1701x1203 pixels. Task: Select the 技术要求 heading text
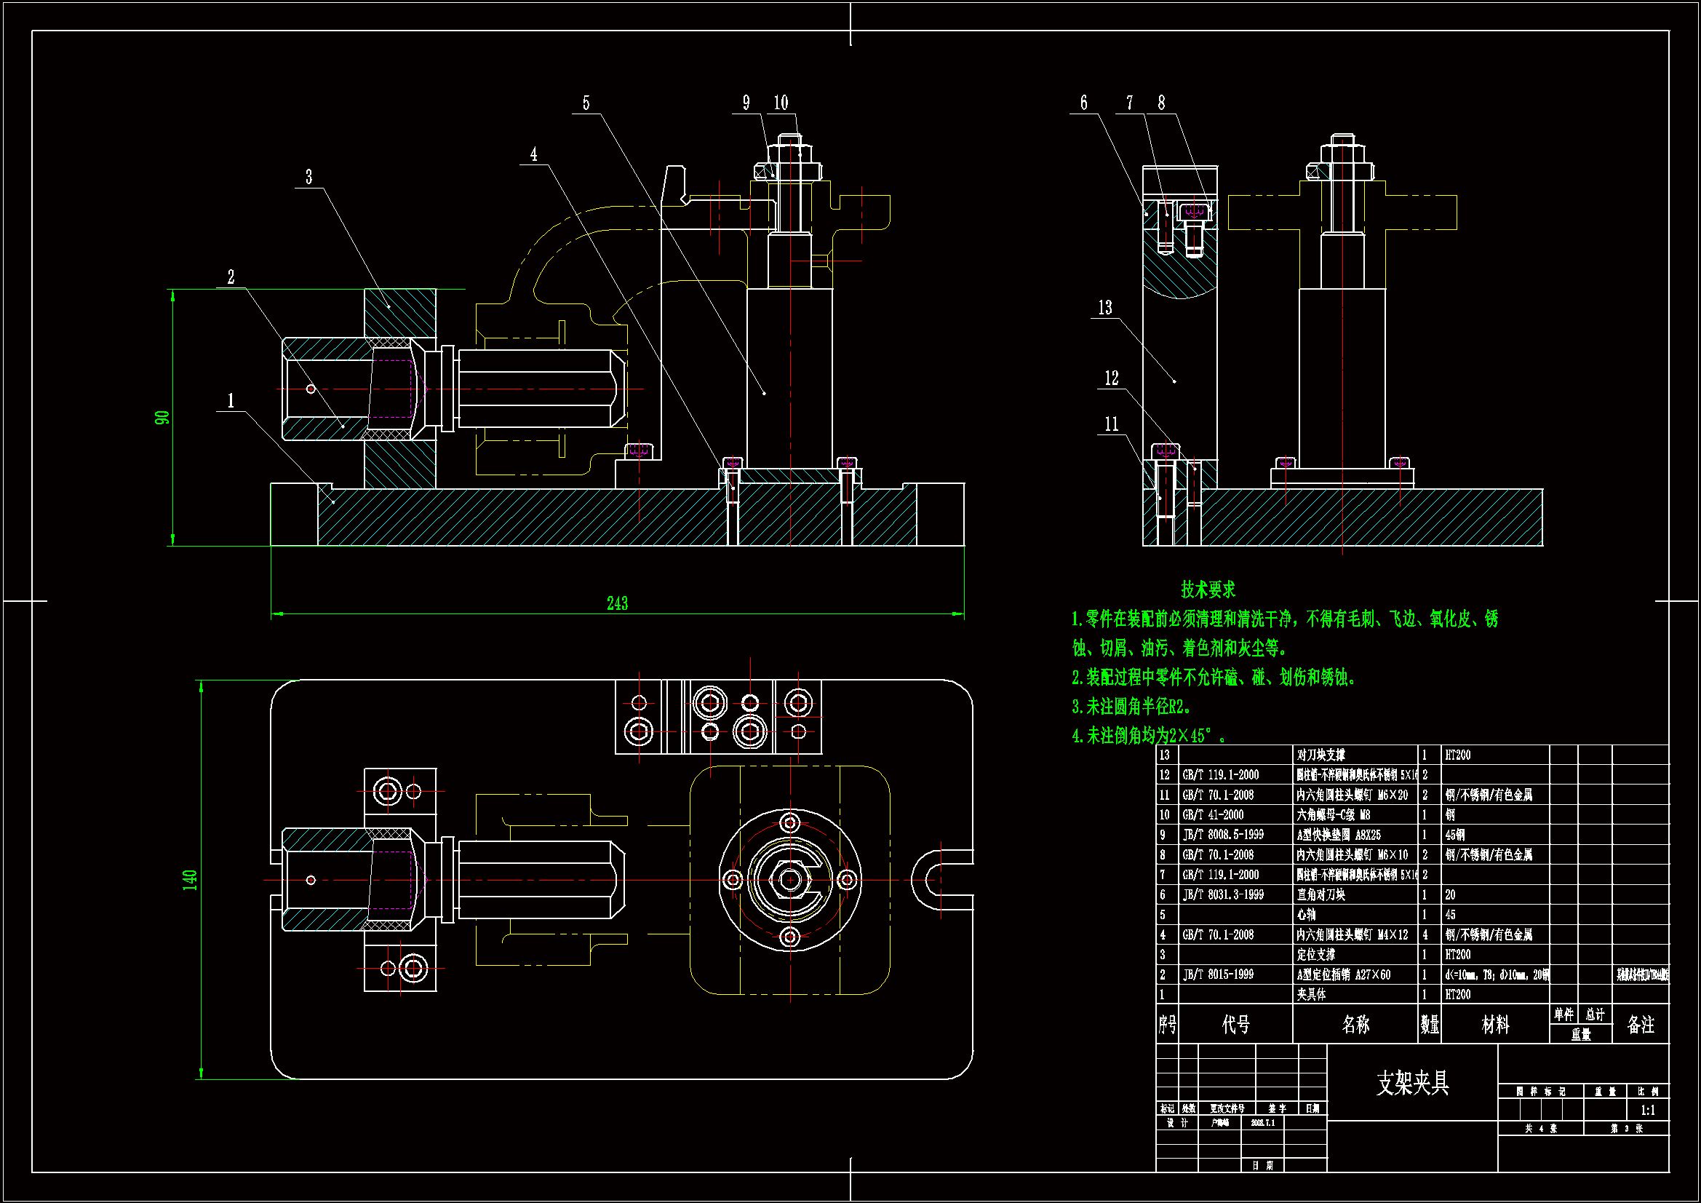click(x=1208, y=590)
